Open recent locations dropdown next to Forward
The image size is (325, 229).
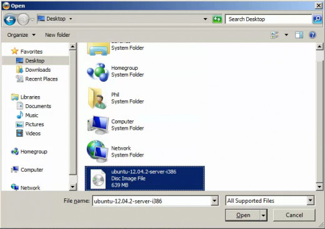(32, 19)
